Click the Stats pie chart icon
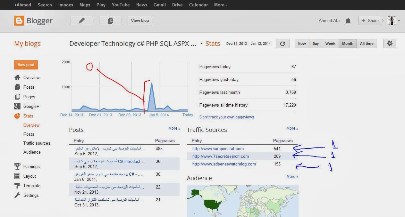The image size is (405, 217). coord(17,116)
